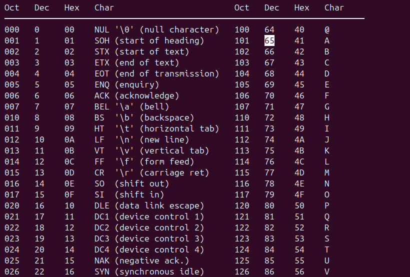Click hex value '4A' in the right table
The image size is (410, 277).
(x=299, y=139)
